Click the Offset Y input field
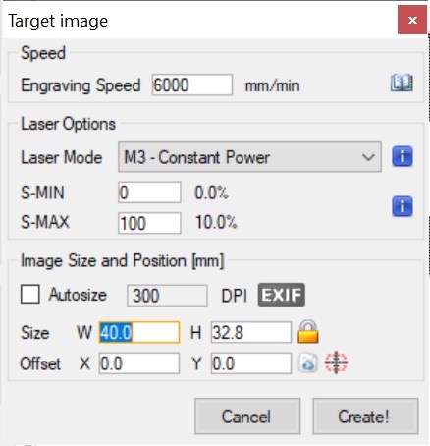The height and width of the screenshot is (446, 430). pyautogui.click(x=251, y=363)
